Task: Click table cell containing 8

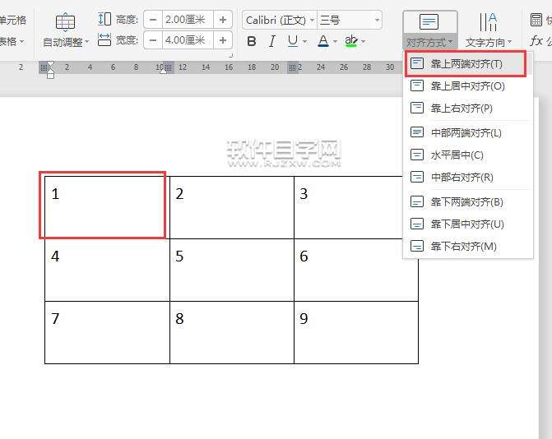Action: click(x=232, y=332)
